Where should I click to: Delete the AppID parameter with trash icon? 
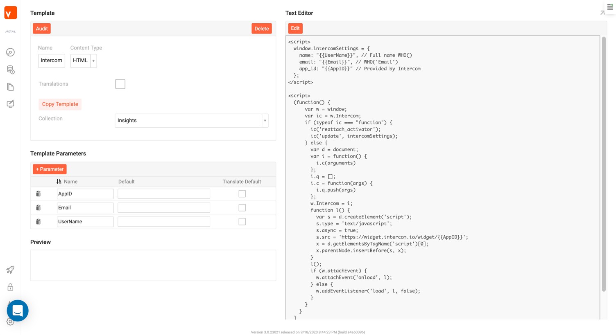point(38,194)
